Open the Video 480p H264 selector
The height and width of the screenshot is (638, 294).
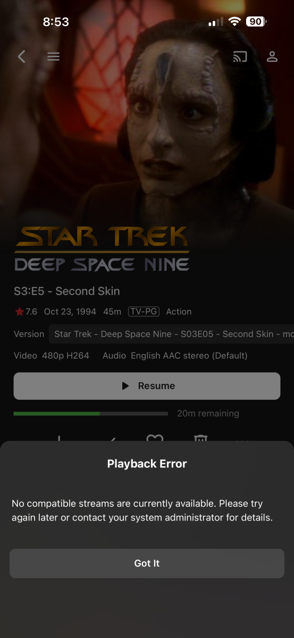coord(66,355)
